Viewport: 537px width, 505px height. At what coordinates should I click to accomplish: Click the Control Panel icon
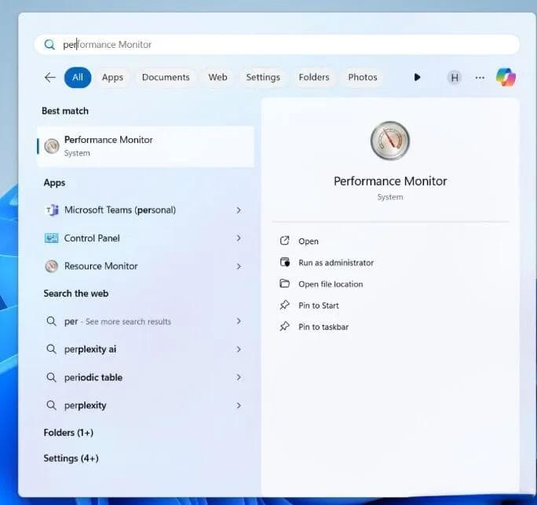[x=52, y=238]
